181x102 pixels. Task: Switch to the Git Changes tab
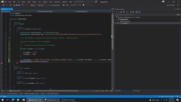coord(136,91)
